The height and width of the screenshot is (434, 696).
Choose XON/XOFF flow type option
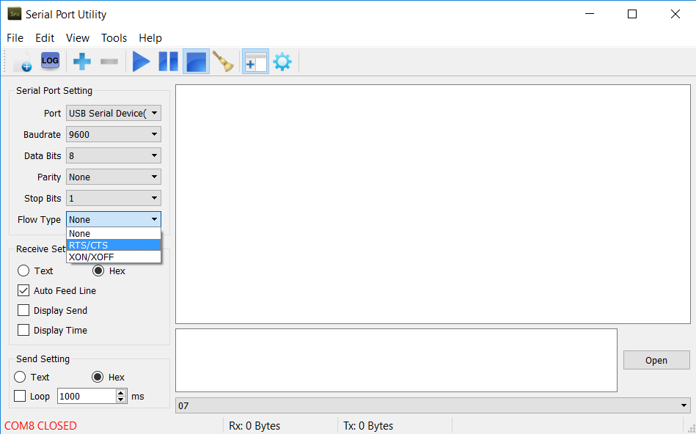(x=114, y=257)
